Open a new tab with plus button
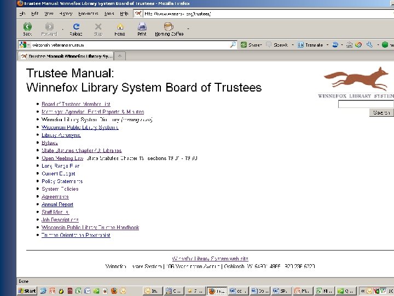394x296 pixels. tap(120, 56)
